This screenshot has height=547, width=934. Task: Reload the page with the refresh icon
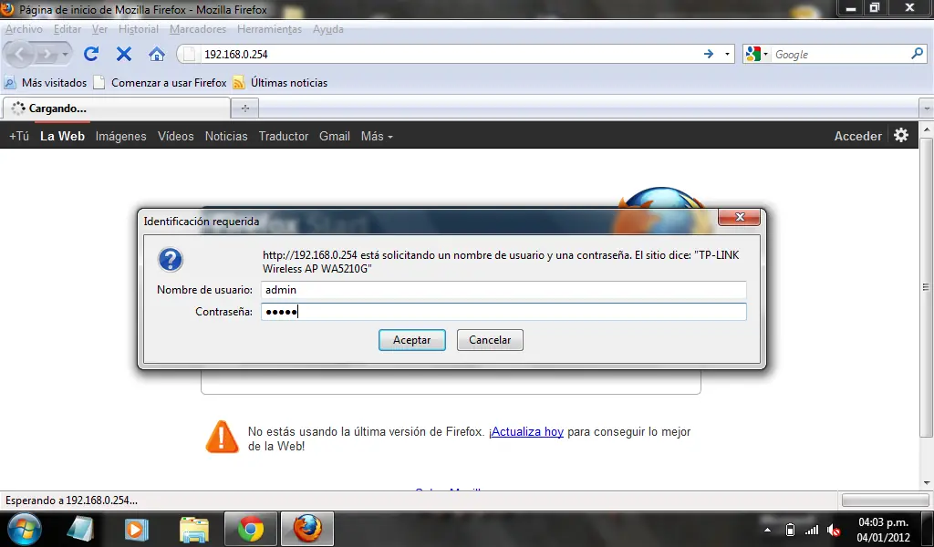(90, 54)
